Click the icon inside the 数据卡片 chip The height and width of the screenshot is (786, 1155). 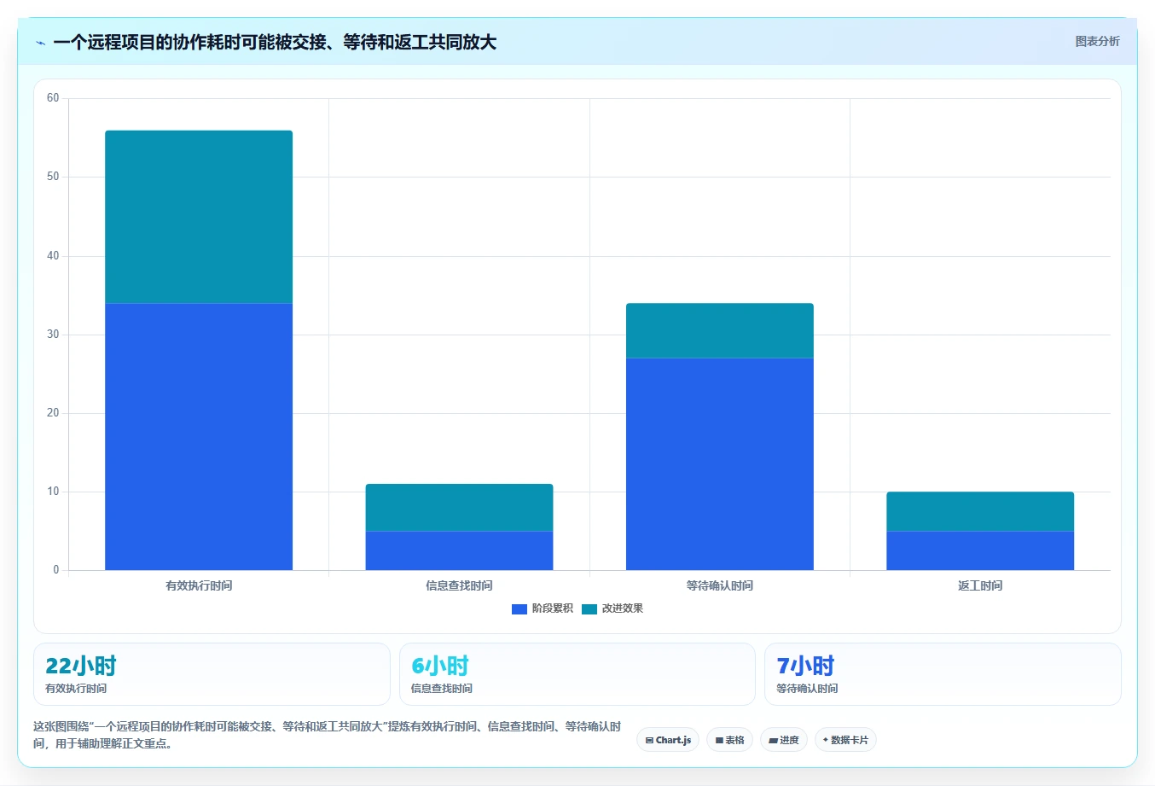pyautogui.click(x=825, y=740)
